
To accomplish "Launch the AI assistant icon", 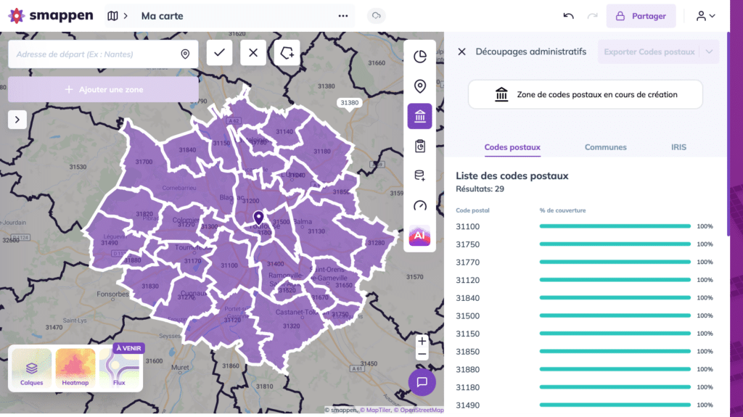I will (420, 236).
